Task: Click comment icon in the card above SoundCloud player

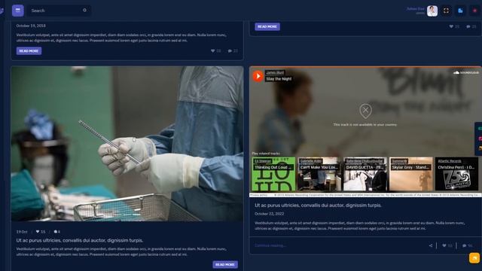Action: point(468,27)
